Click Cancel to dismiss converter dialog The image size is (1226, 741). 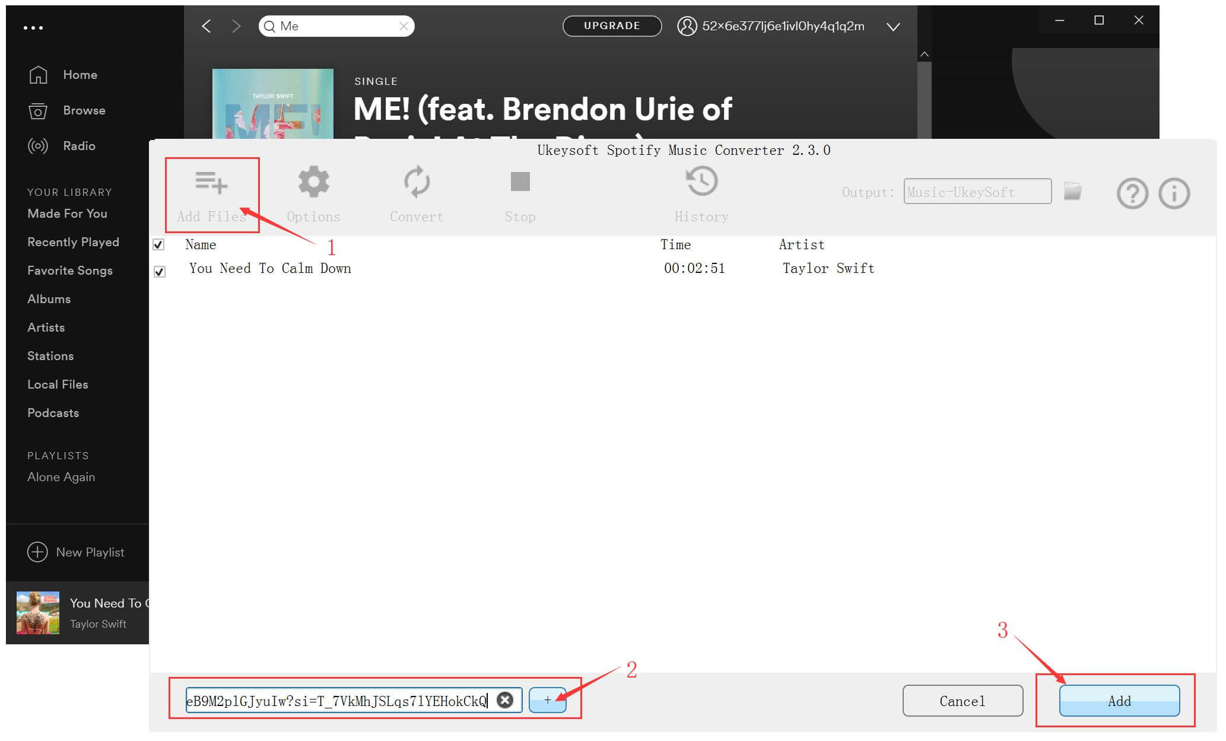(963, 700)
